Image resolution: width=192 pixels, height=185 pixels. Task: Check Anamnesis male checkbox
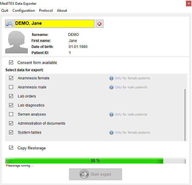click(x=11, y=87)
